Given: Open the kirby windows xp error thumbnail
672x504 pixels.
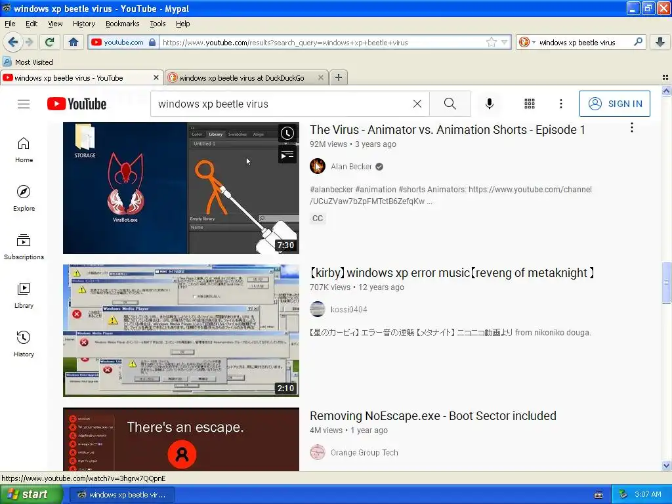Looking at the screenshot, I should click(181, 331).
